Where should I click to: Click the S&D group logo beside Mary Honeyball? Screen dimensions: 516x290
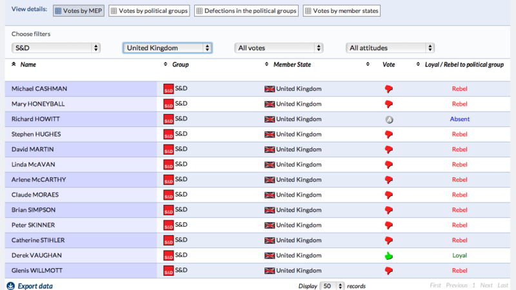pyautogui.click(x=168, y=104)
